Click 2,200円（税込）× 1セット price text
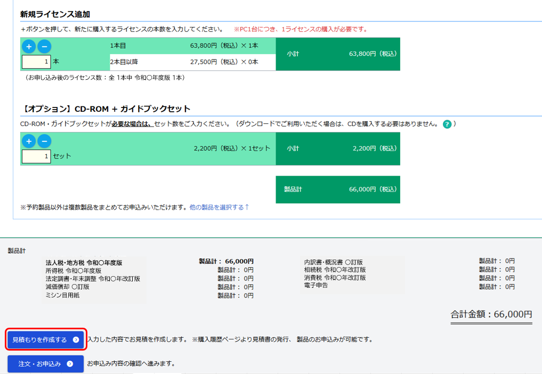The image size is (542, 374). pos(232,148)
